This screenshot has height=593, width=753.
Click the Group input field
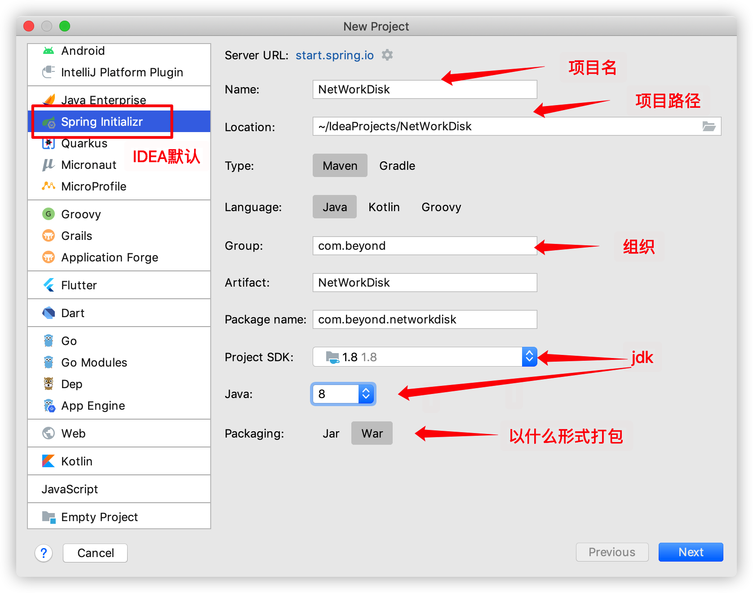[x=425, y=246]
